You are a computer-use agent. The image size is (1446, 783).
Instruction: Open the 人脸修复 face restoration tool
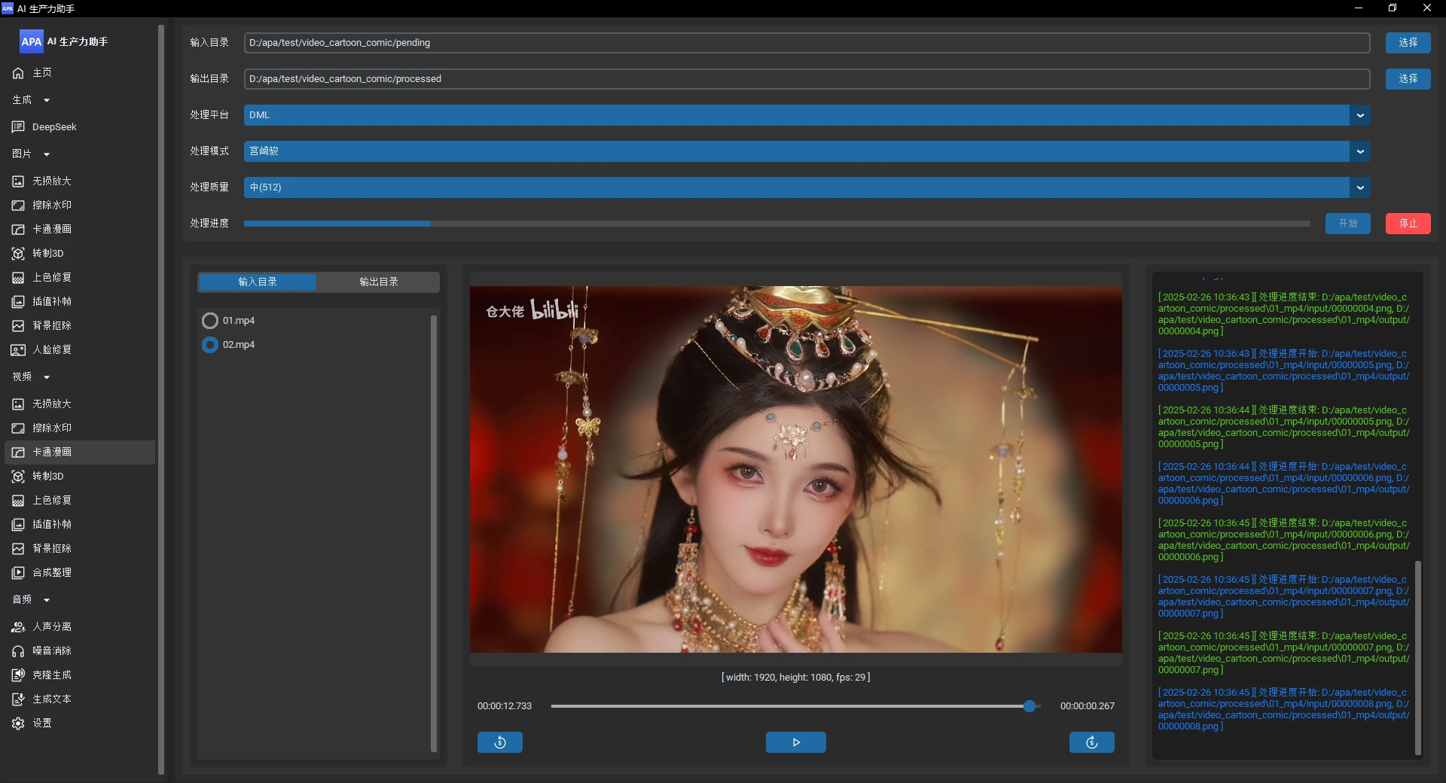51,350
